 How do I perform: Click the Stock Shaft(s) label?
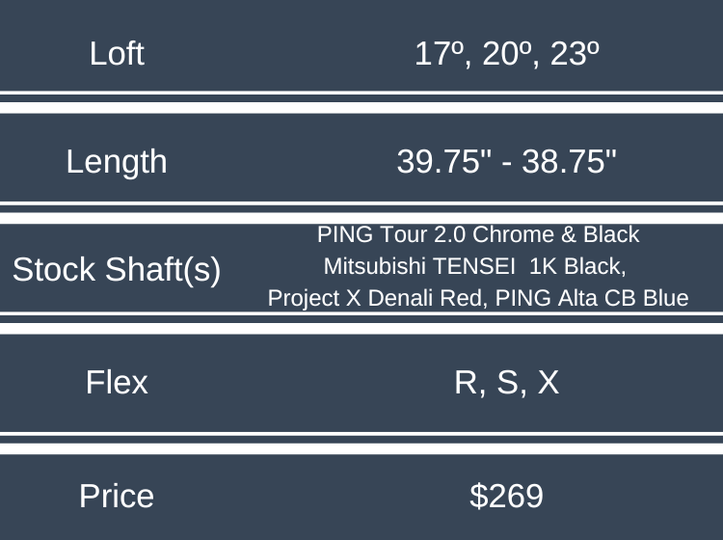(117, 271)
